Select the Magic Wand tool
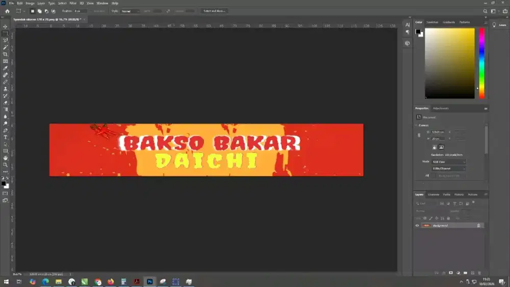Screen dimensions: 510x287 (5, 47)
